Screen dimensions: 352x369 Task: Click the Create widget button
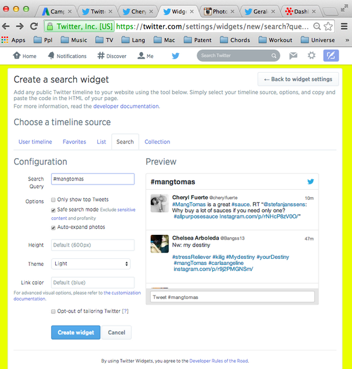click(76, 332)
